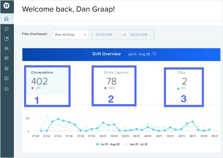Click the chart's highest Jul 21 - Aug 20 point
This screenshot has width=223, height=158.
(58, 119)
